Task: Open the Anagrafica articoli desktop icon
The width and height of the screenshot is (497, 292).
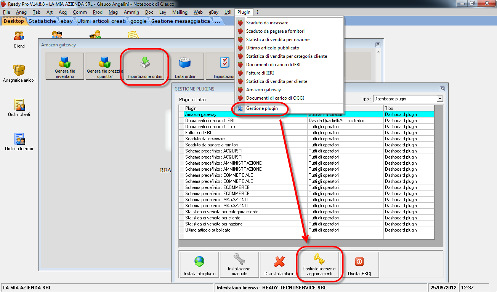Action: (x=19, y=74)
